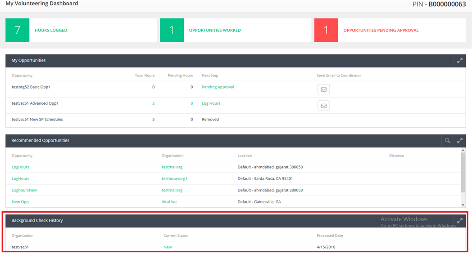Open testmailorg organization in LoghoursNew row
472x253 pixels.
click(172, 190)
